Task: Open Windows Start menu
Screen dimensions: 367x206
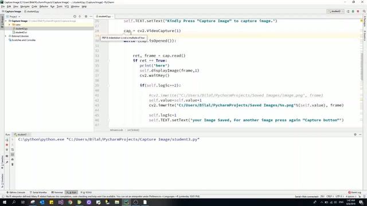Action: pyautogui.click(x=5, y=202)
